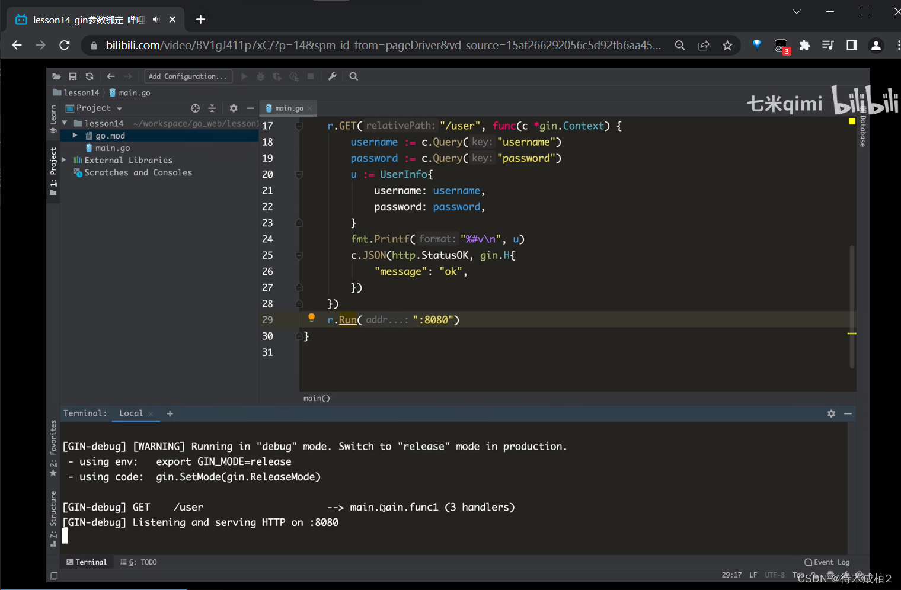The image size is (901, 590).
Task: Open the terminal panel gear settings
Action: [x=831, y=413]
